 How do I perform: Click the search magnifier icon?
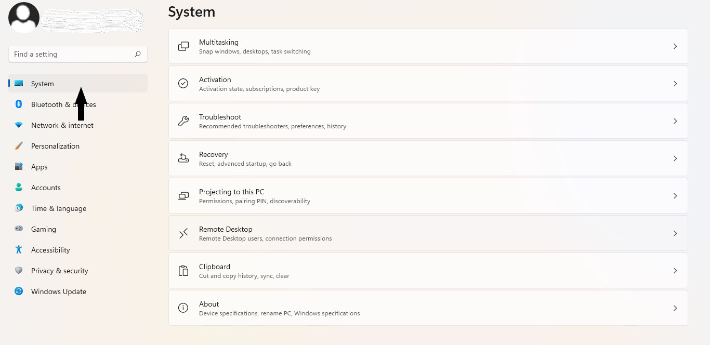tap(138, 54)
